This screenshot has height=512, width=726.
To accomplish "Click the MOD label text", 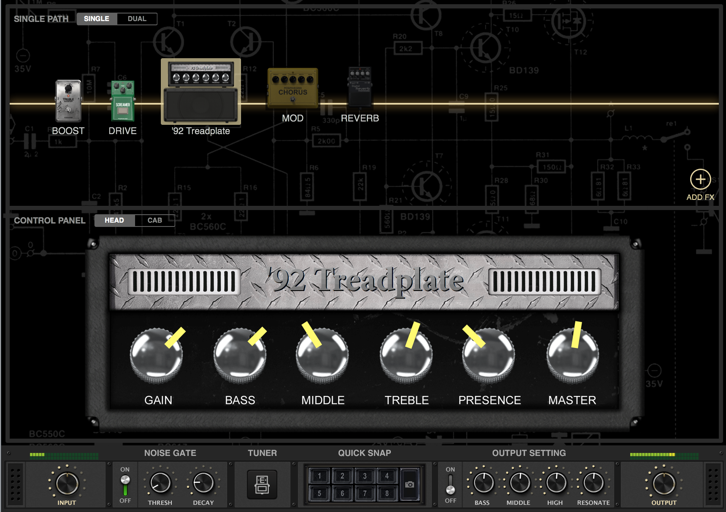I will 293,118.
